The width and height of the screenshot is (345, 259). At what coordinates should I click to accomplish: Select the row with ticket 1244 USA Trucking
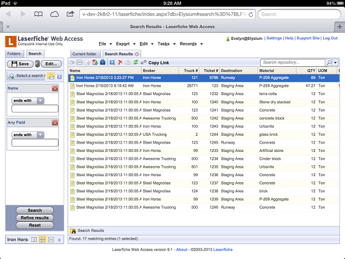coord(204,134)
